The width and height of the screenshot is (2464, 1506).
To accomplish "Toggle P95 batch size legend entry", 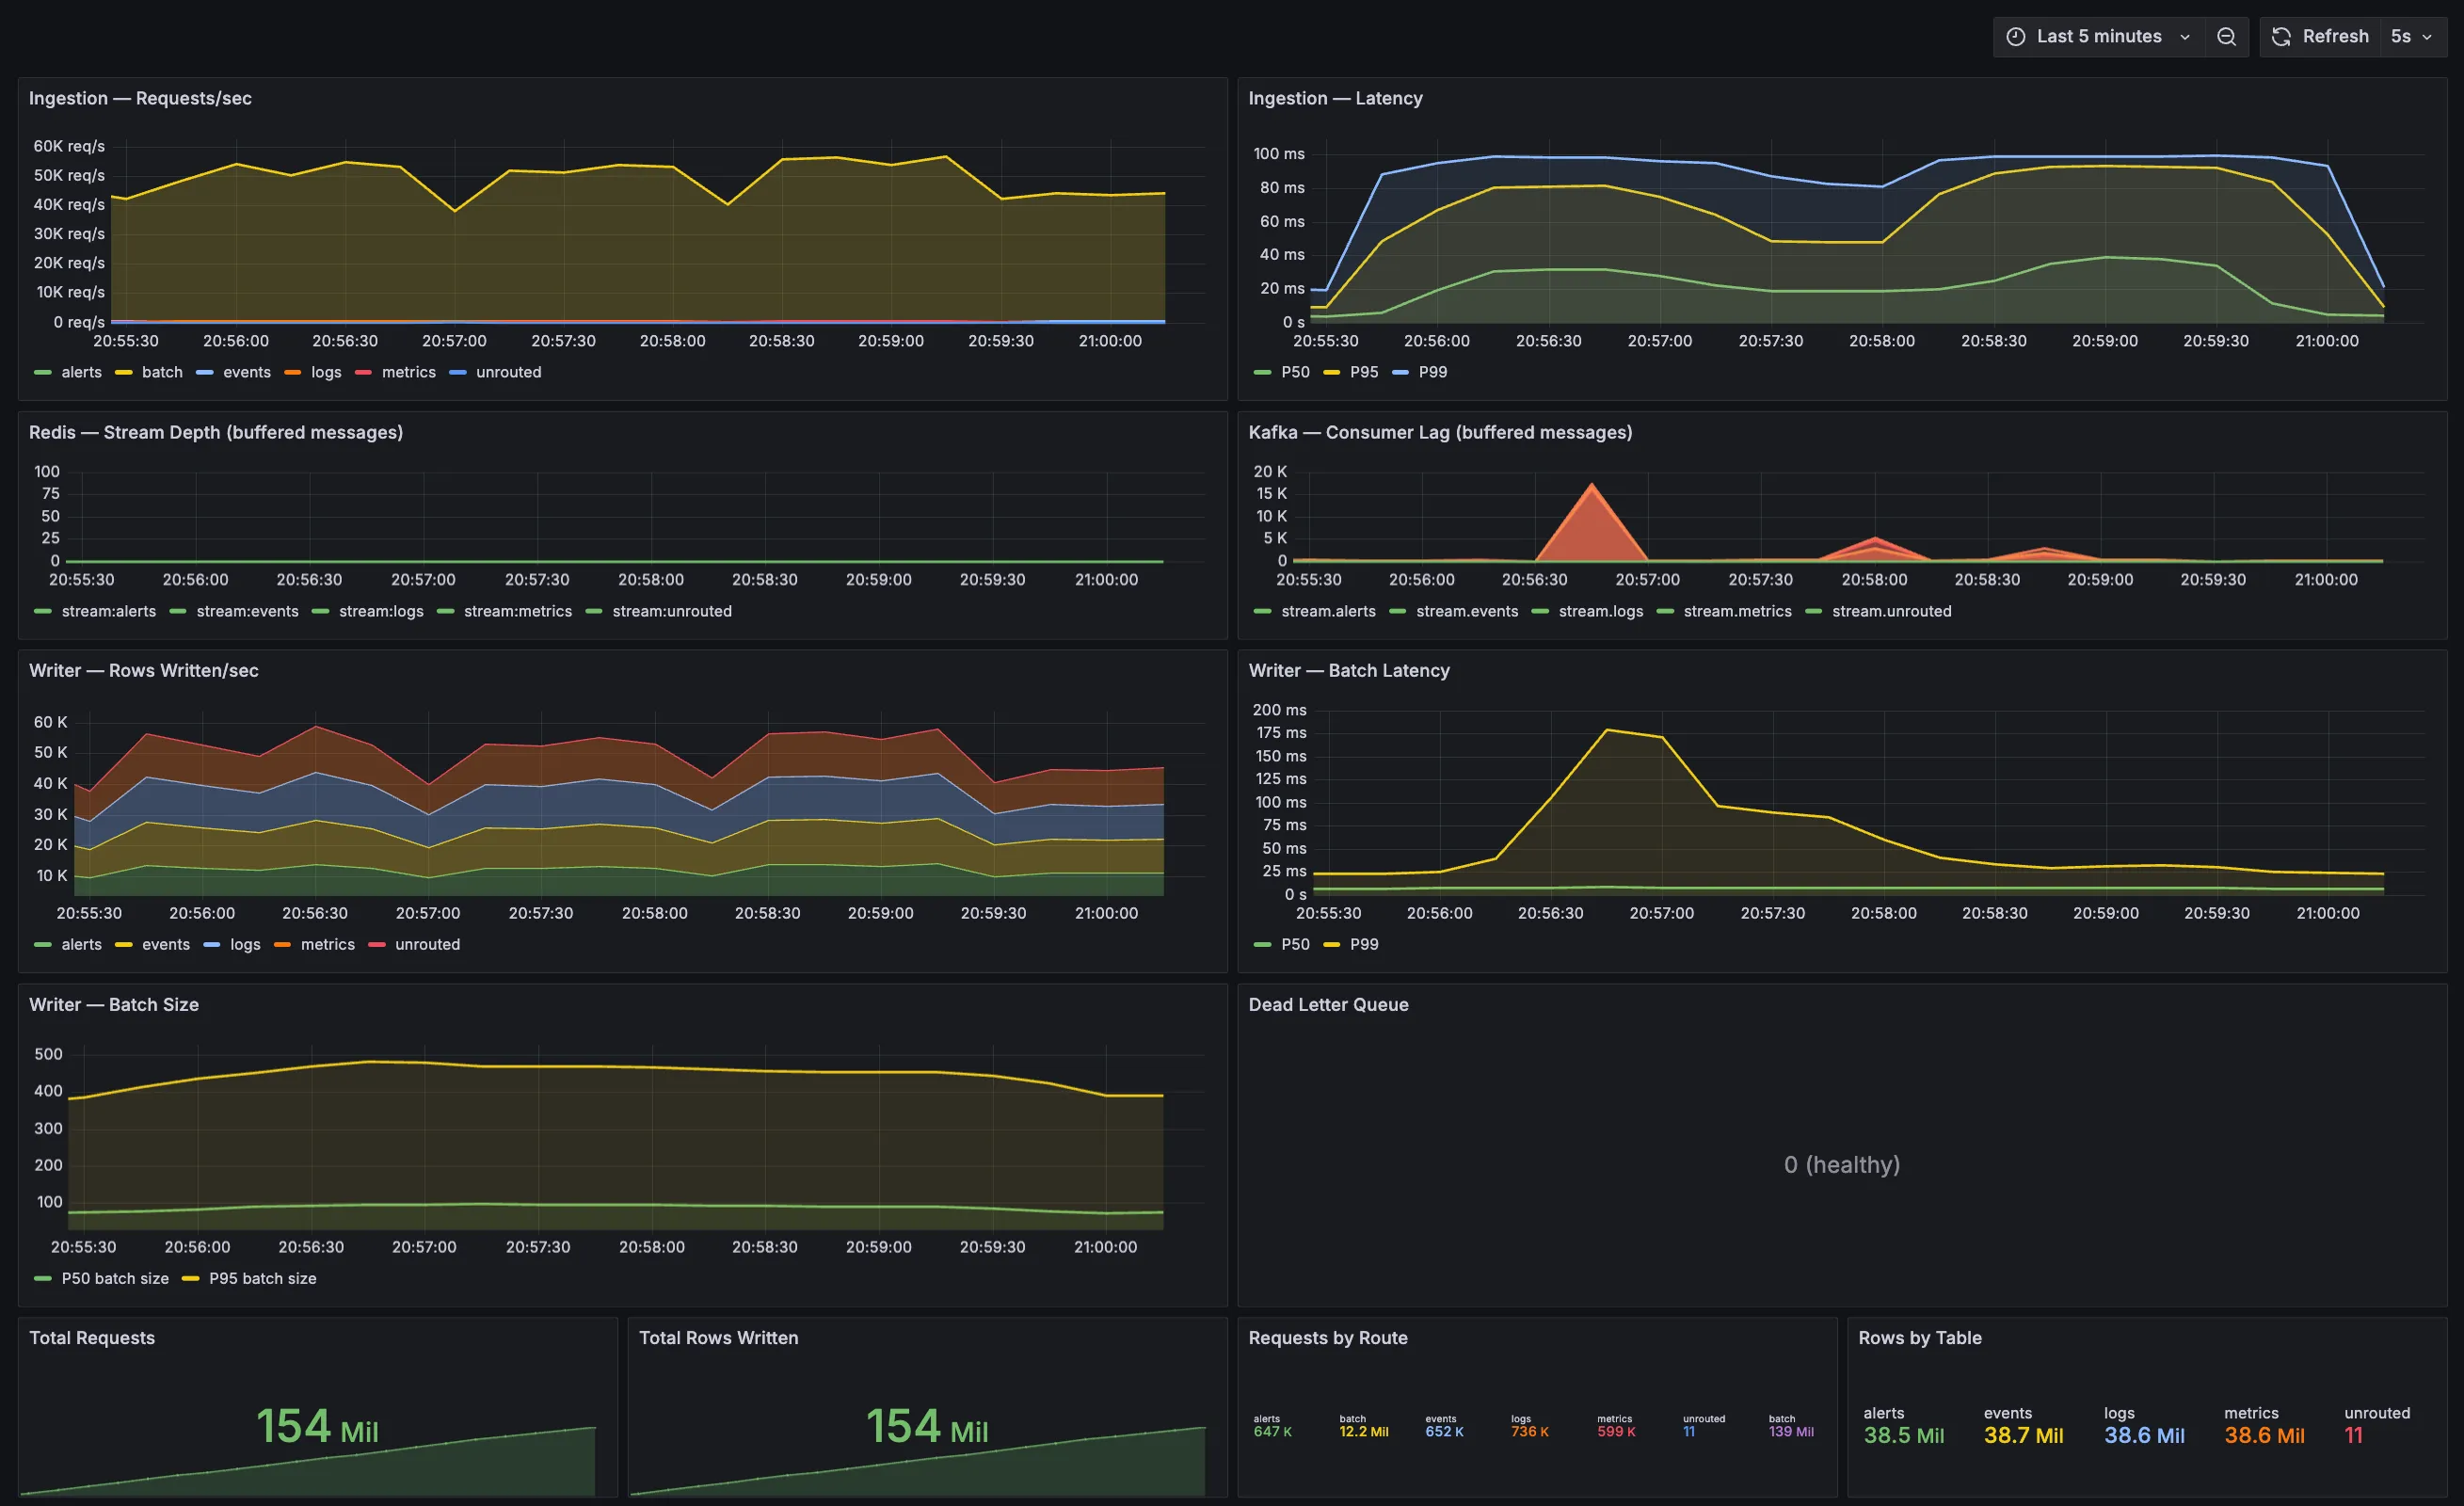I will pos(263,1278).
